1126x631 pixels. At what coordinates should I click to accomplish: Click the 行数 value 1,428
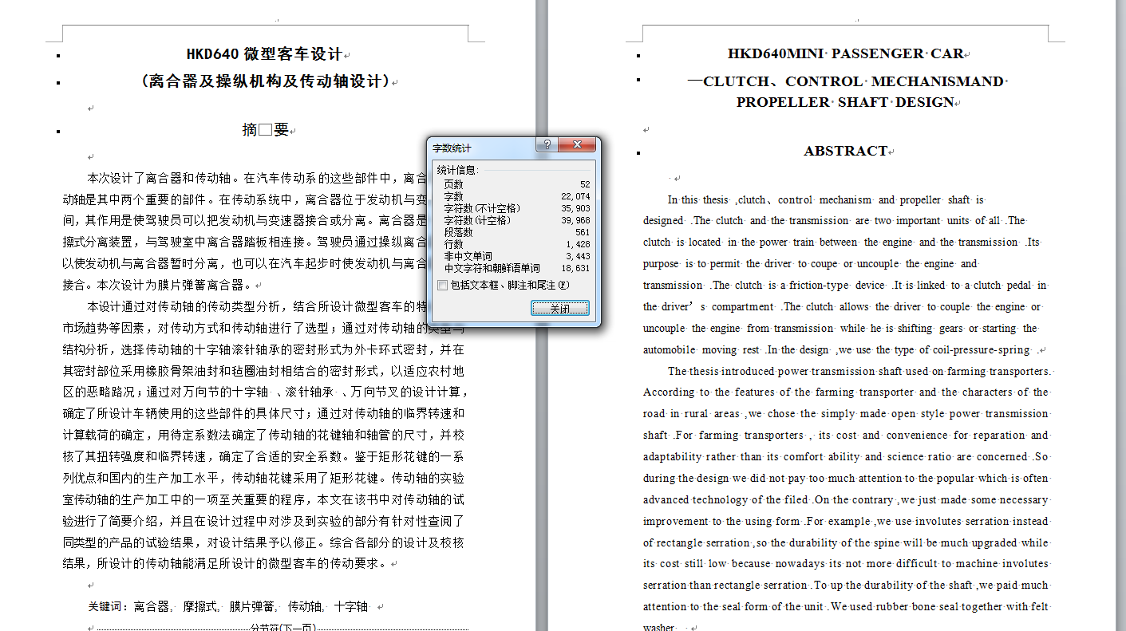[x=578, y=244]
